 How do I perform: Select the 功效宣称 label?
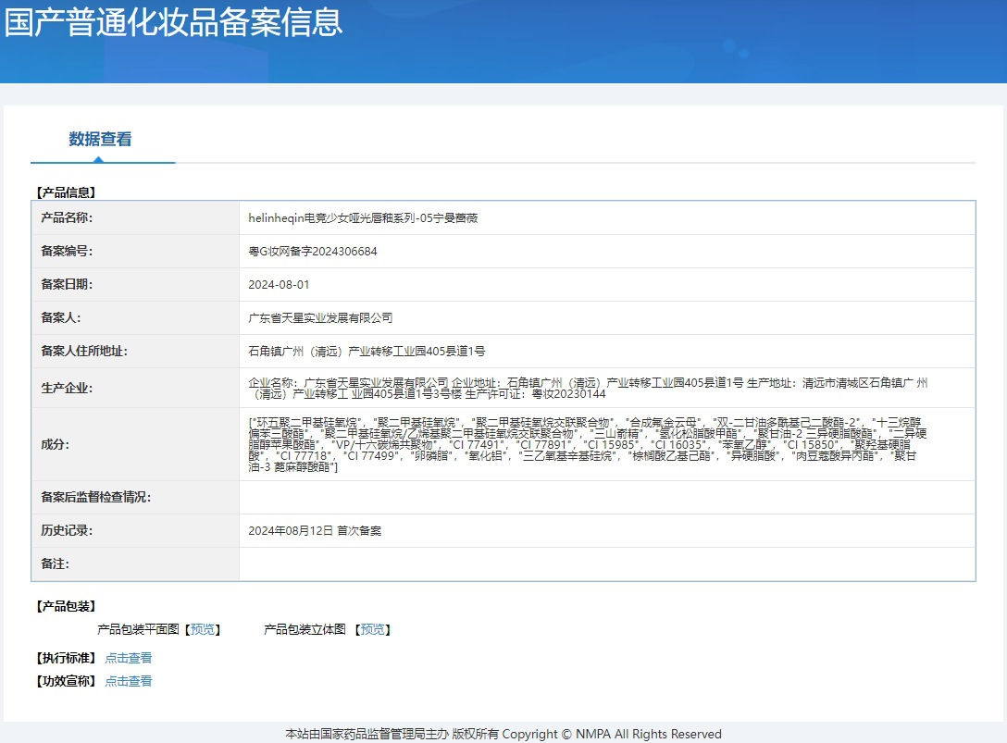pyautogui.click(x=66, y=681)
